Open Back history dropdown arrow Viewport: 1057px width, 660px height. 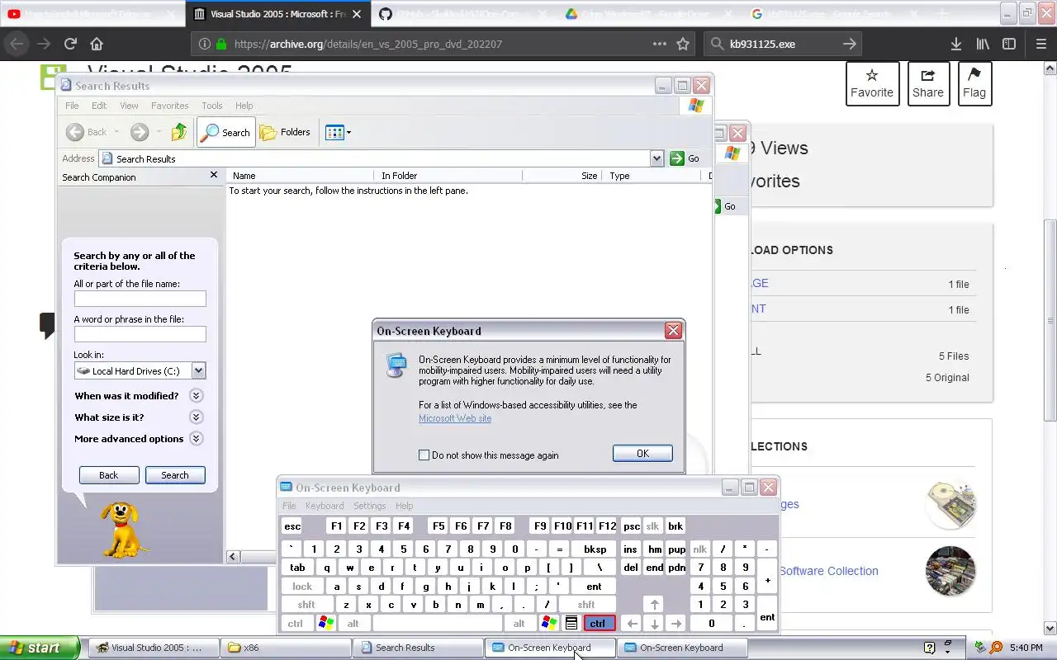click(116, 132)
